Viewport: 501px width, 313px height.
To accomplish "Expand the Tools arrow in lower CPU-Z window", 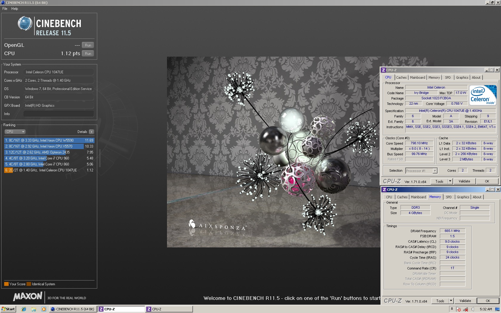I will 451,301.
